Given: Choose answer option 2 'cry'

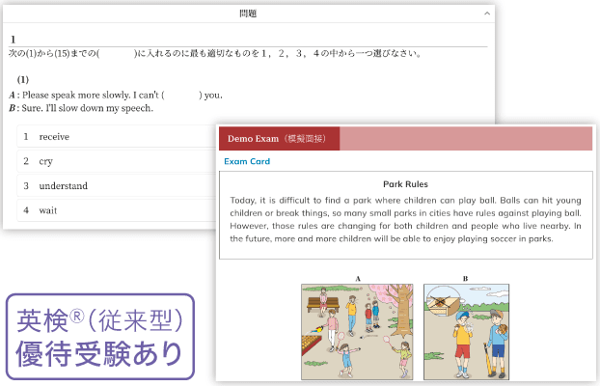Looking at the screenshot, I should [x=45, y=161].
